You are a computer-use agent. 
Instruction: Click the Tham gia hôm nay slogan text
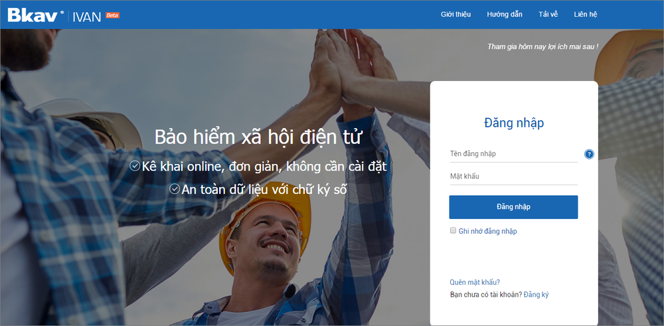[543, 46]
